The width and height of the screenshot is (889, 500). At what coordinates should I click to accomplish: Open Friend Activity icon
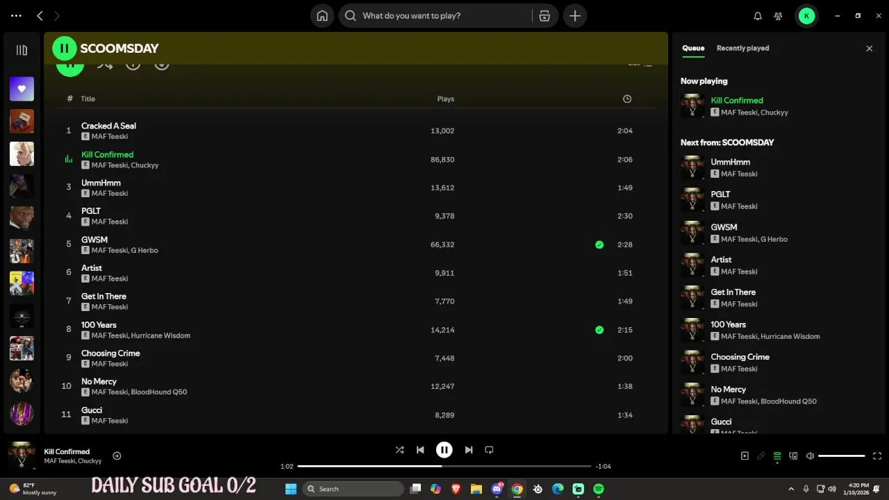(x=779, y=15)
